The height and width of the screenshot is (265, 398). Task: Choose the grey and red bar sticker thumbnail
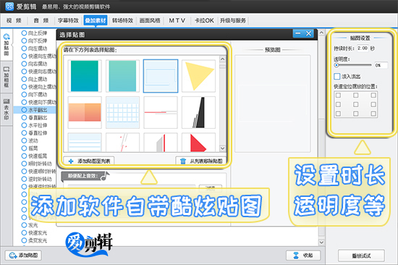(x=161, y=143)
